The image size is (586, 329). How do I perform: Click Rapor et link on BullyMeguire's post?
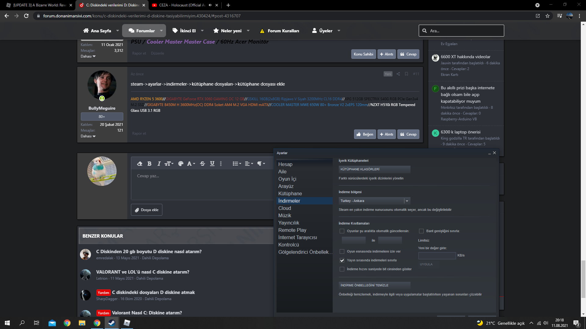pyautogui.click(x=139, y=133)
